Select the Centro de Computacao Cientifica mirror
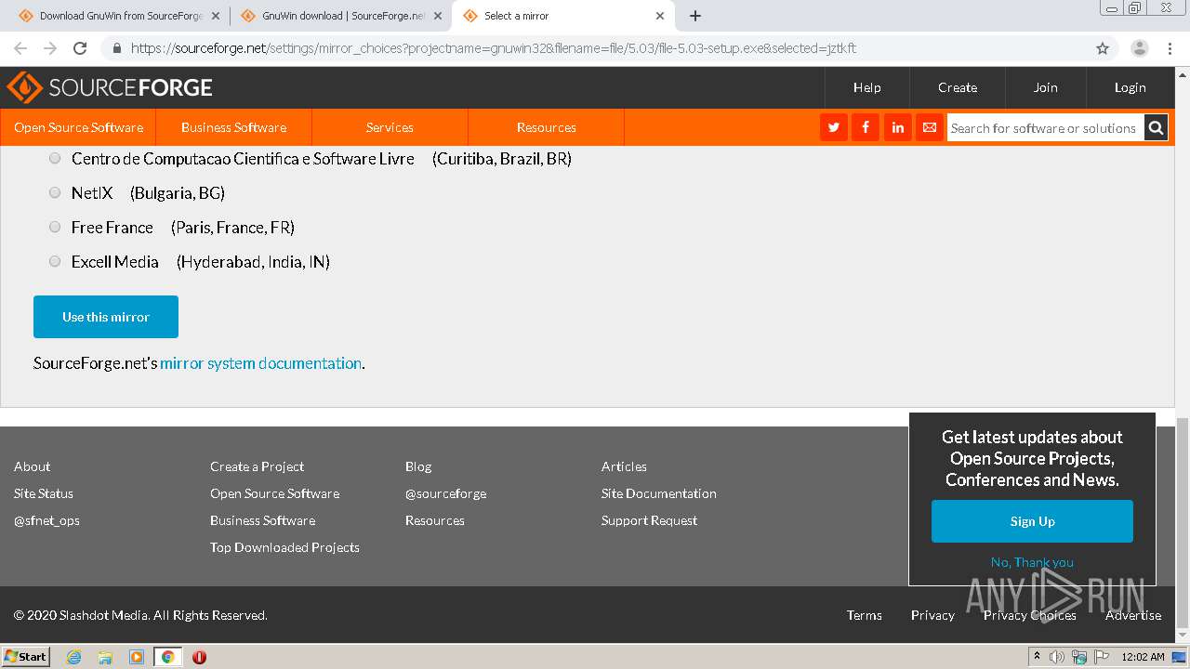 coord(55,158)
